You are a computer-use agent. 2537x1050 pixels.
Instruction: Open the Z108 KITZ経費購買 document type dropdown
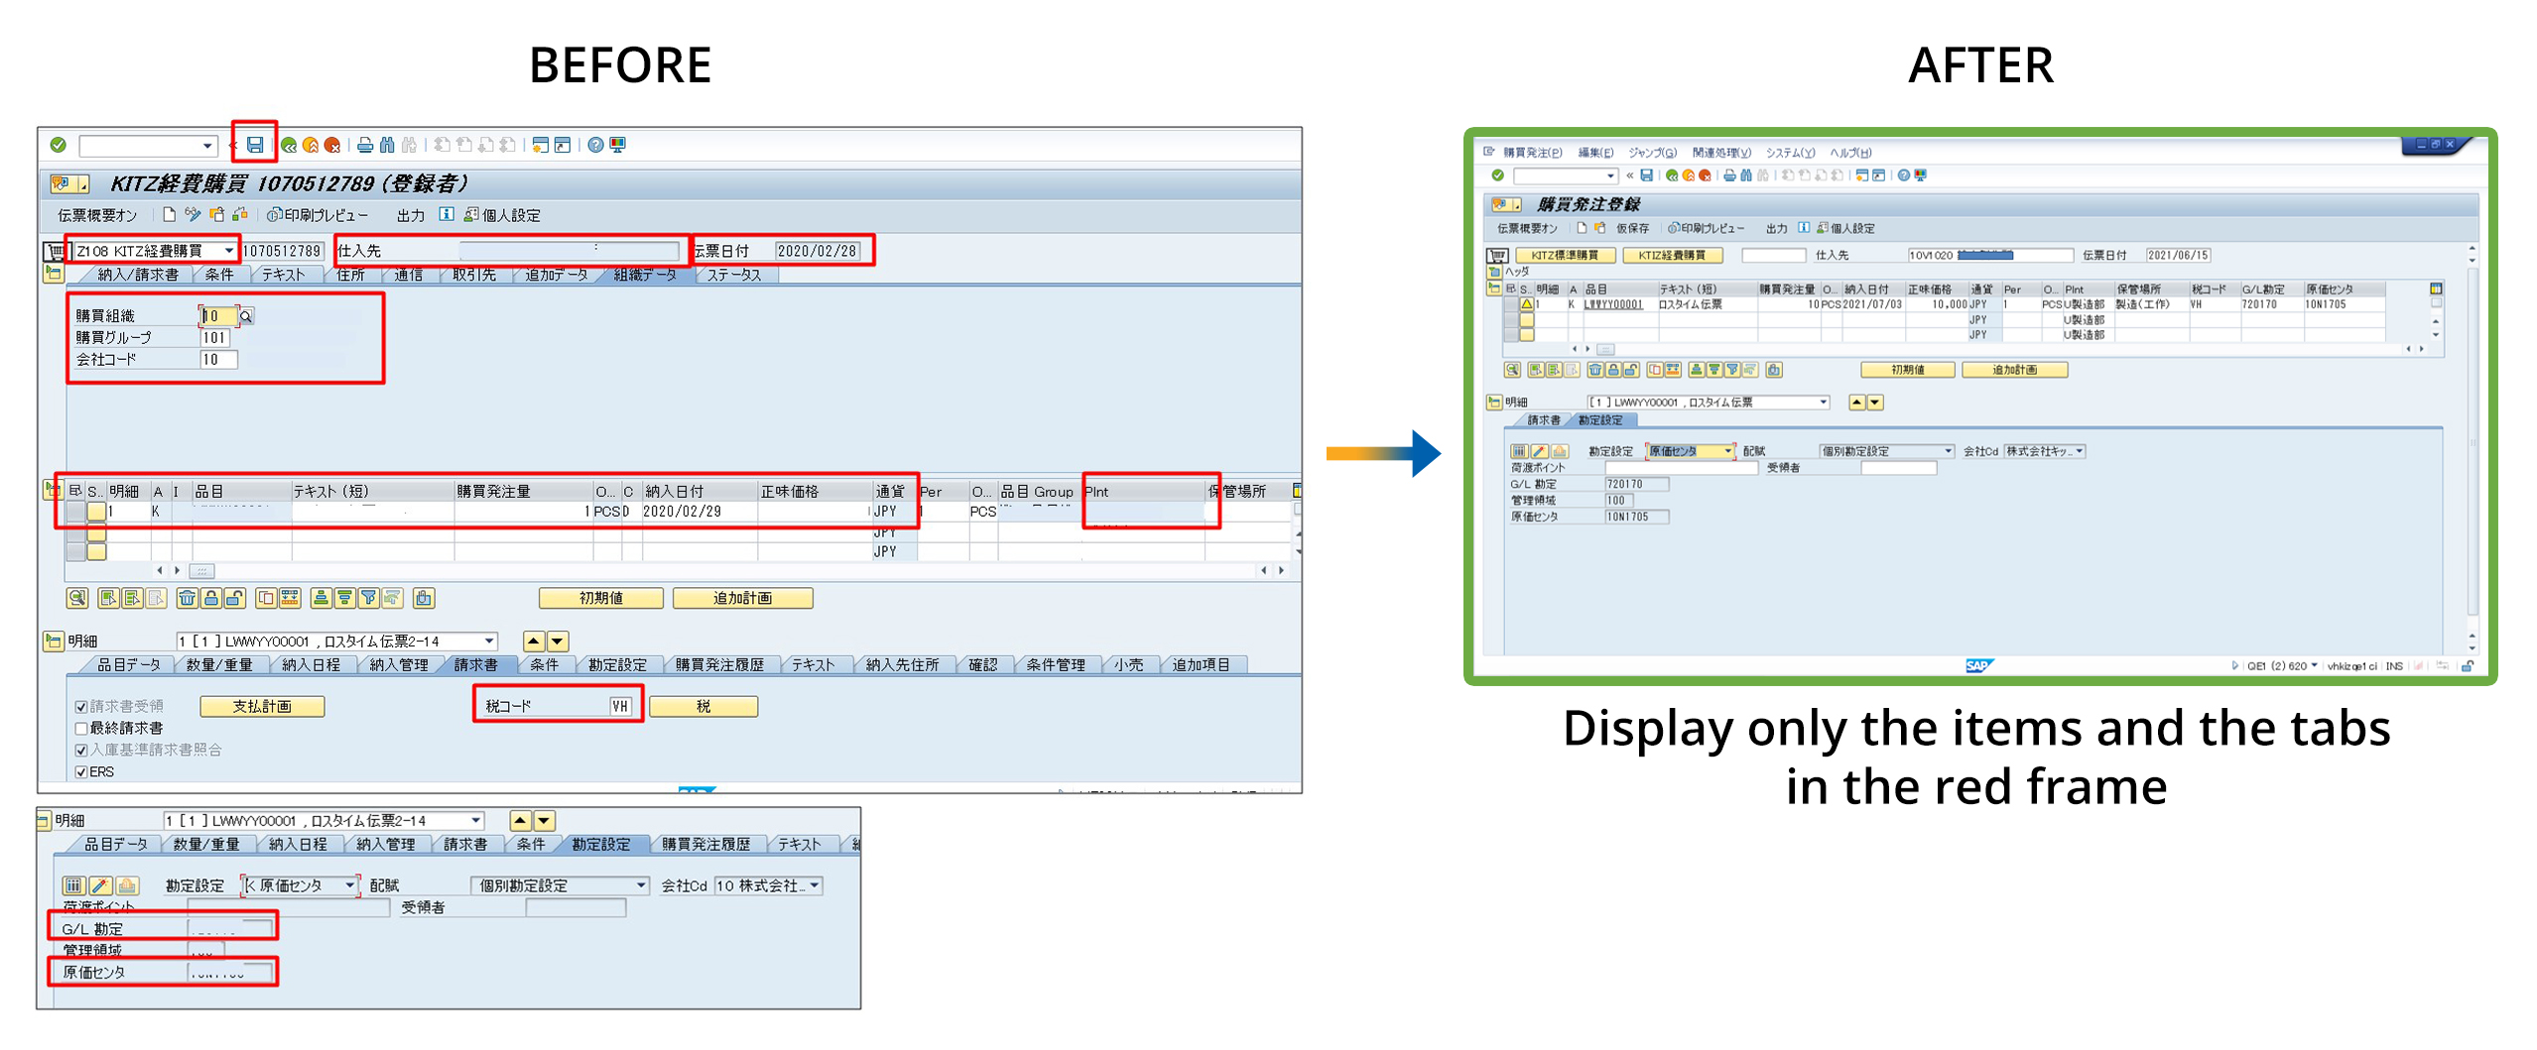coord(229,251)
